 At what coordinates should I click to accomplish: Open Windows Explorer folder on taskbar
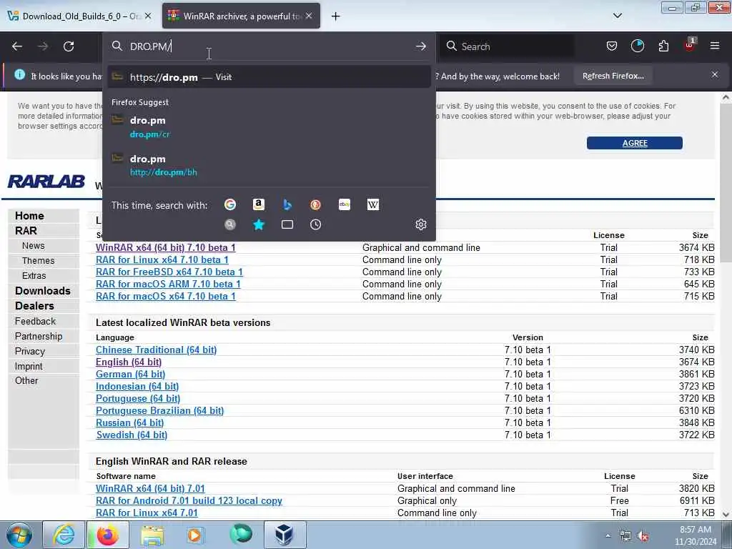[152, 535]
